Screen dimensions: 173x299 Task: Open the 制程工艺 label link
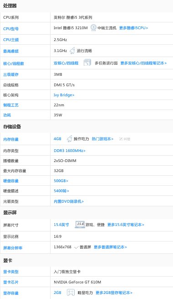(x=11, y=105)
